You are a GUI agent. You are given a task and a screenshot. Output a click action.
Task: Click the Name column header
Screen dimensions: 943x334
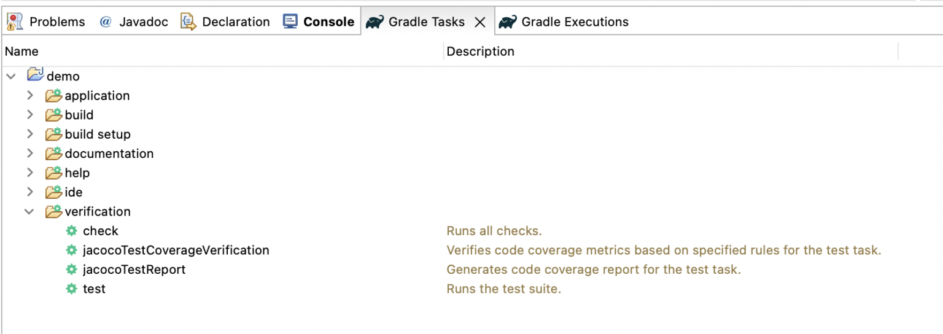coord(21,52)
